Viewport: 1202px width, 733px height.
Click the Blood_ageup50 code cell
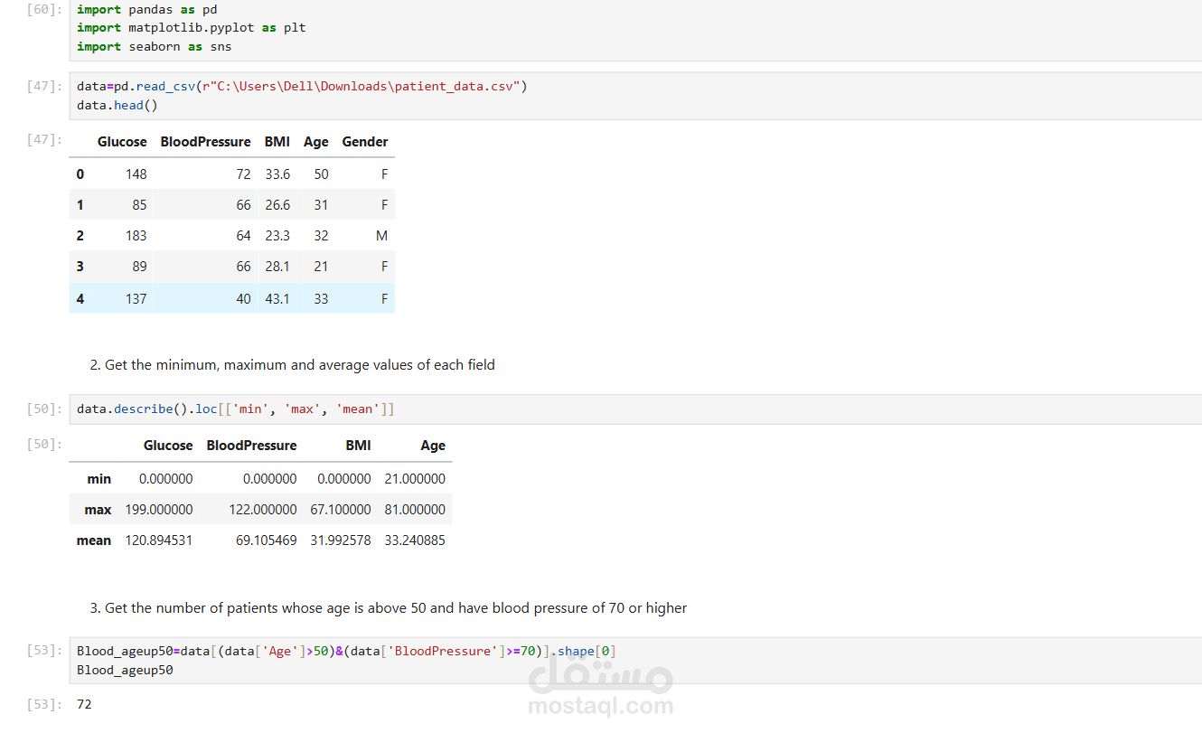[x=635, y=661]
